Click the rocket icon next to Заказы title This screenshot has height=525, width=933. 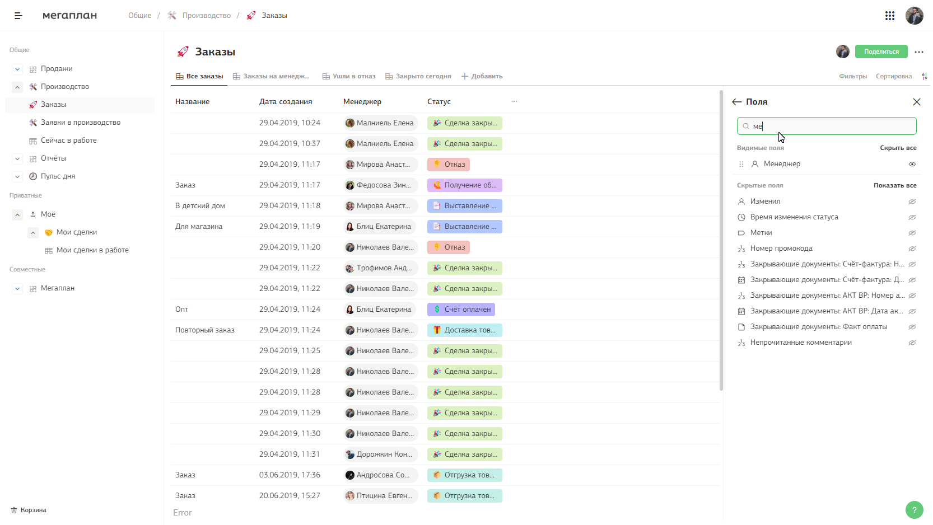coord(183,51)
